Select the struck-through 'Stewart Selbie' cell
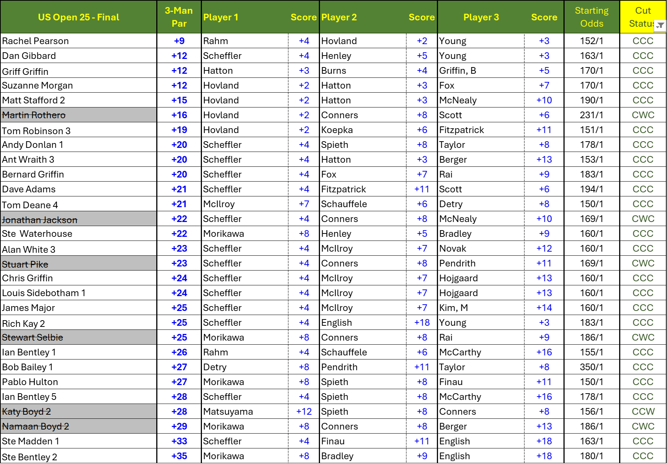Screen dimensions: 667x464 tap(79, 337)
